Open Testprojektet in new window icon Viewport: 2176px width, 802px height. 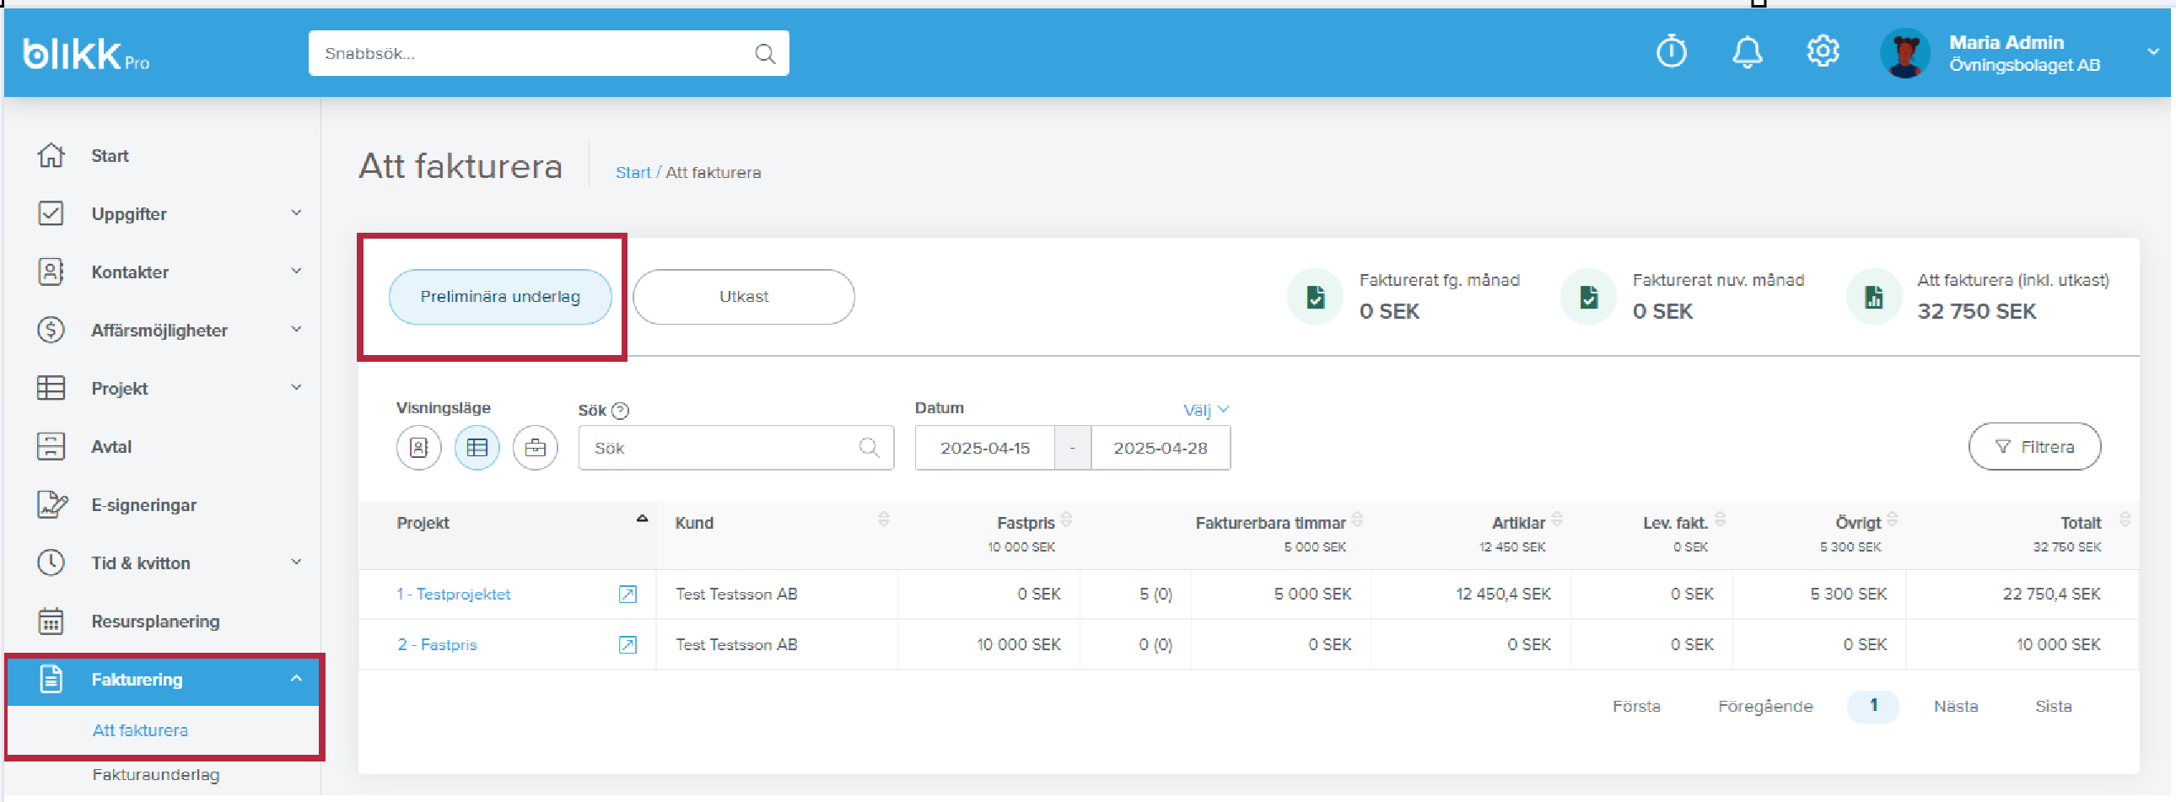[627, 595]
